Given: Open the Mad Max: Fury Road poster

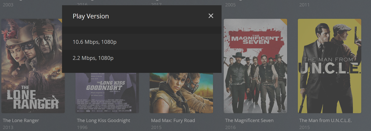Looking at the screenshot, I should pos(181,93).
